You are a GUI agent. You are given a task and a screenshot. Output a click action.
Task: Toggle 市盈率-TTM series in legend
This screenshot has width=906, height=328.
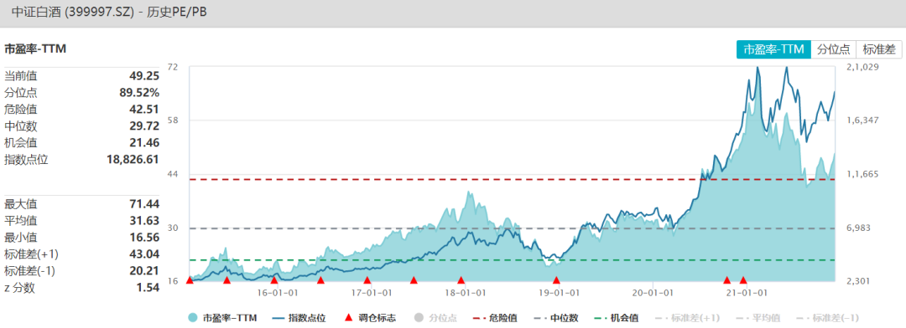[222, 318]
